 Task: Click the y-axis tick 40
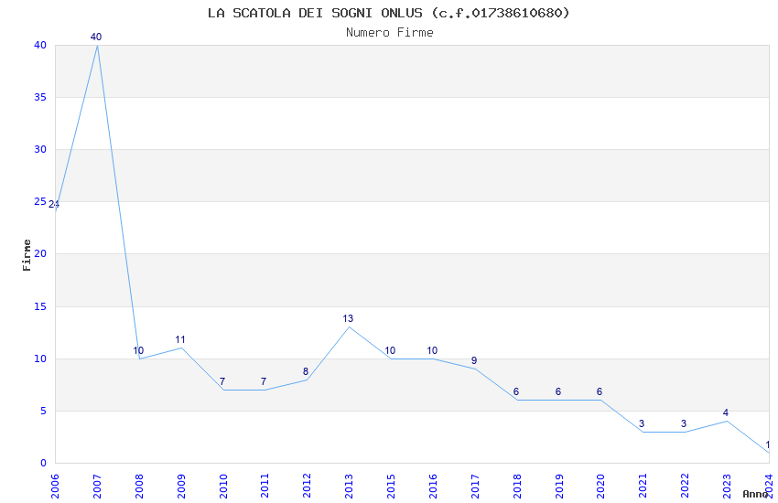click(x=40, y=45)
